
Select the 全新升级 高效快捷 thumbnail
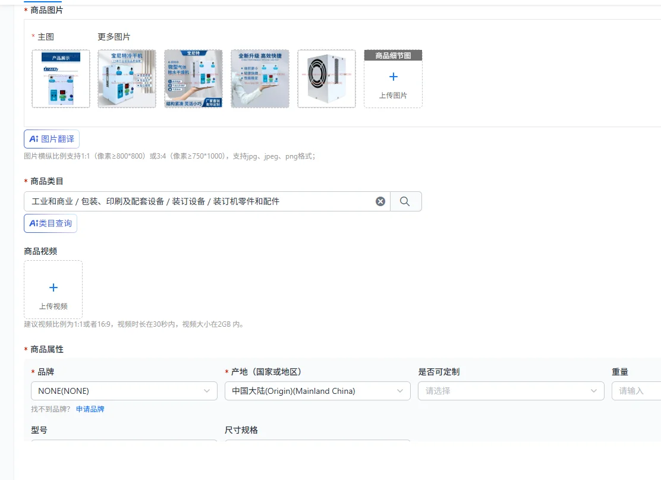260,79
